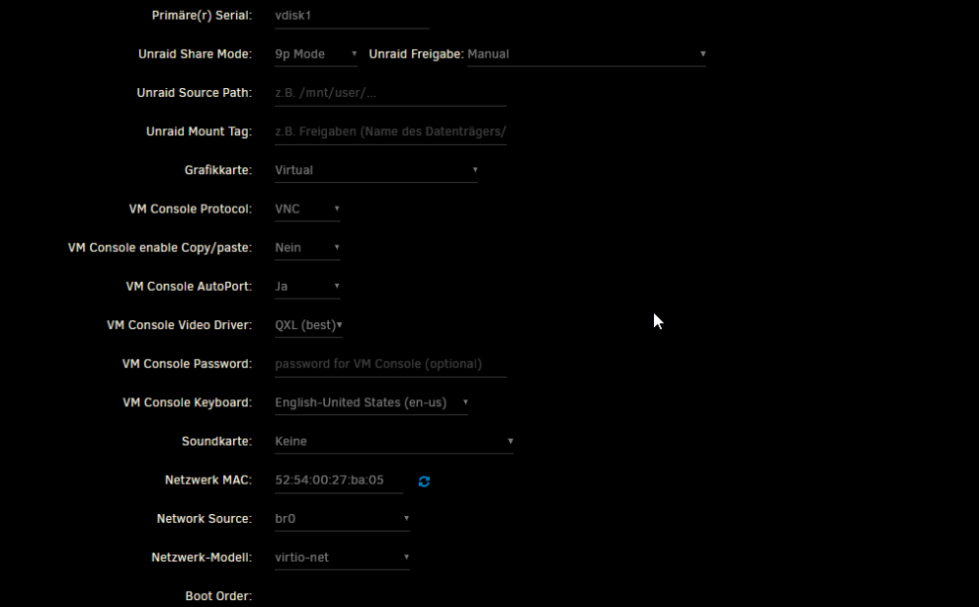Open the Netzwerk-Modell dropdown

point(342,558)
